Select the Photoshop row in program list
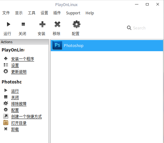Screen dimensions: 164x143 point(107,45)
